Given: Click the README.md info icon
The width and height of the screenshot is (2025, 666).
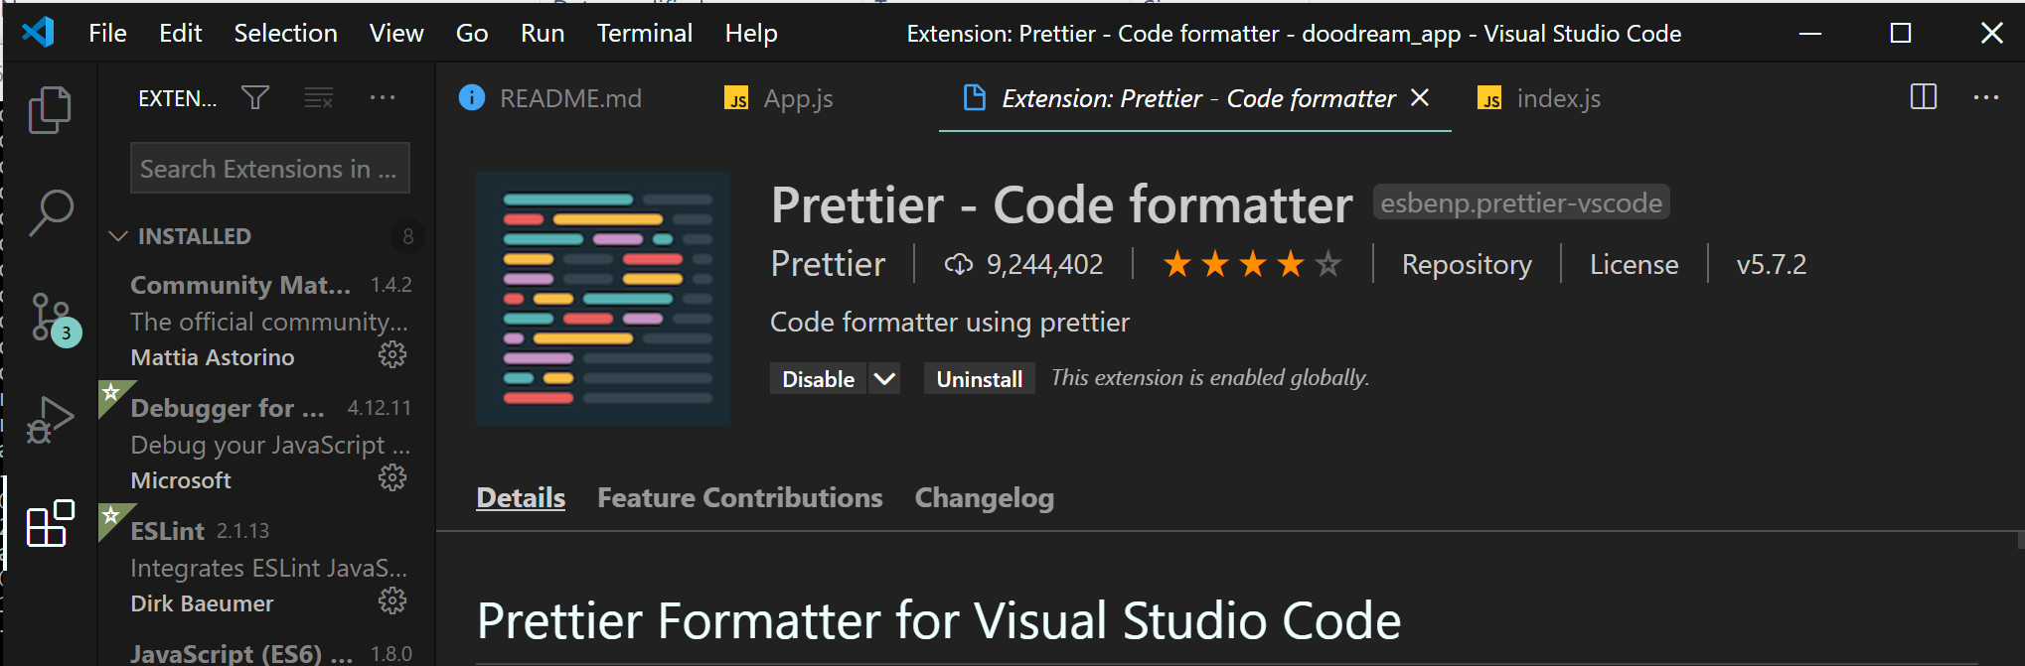Looking at the screenshot, I should (471, 97).
